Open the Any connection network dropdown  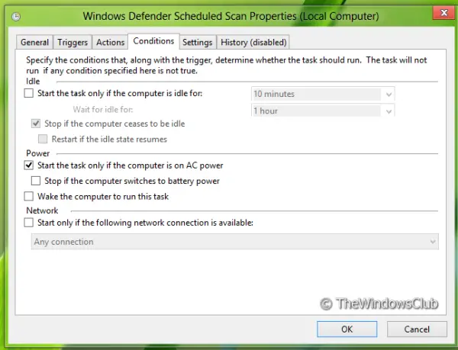[x=235, y=242]
